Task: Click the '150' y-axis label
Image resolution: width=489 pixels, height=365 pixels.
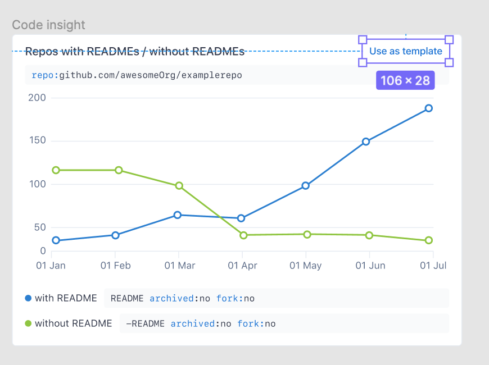Action: pos(38,140)
